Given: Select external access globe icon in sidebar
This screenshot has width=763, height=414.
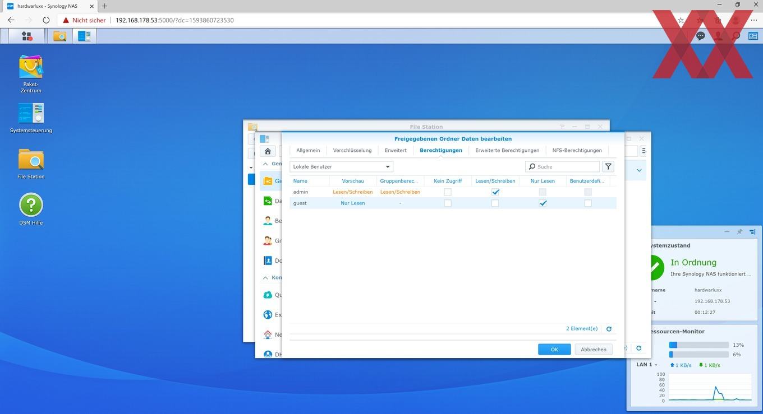Looking at the screenshot, I should (x=268, y=315).
